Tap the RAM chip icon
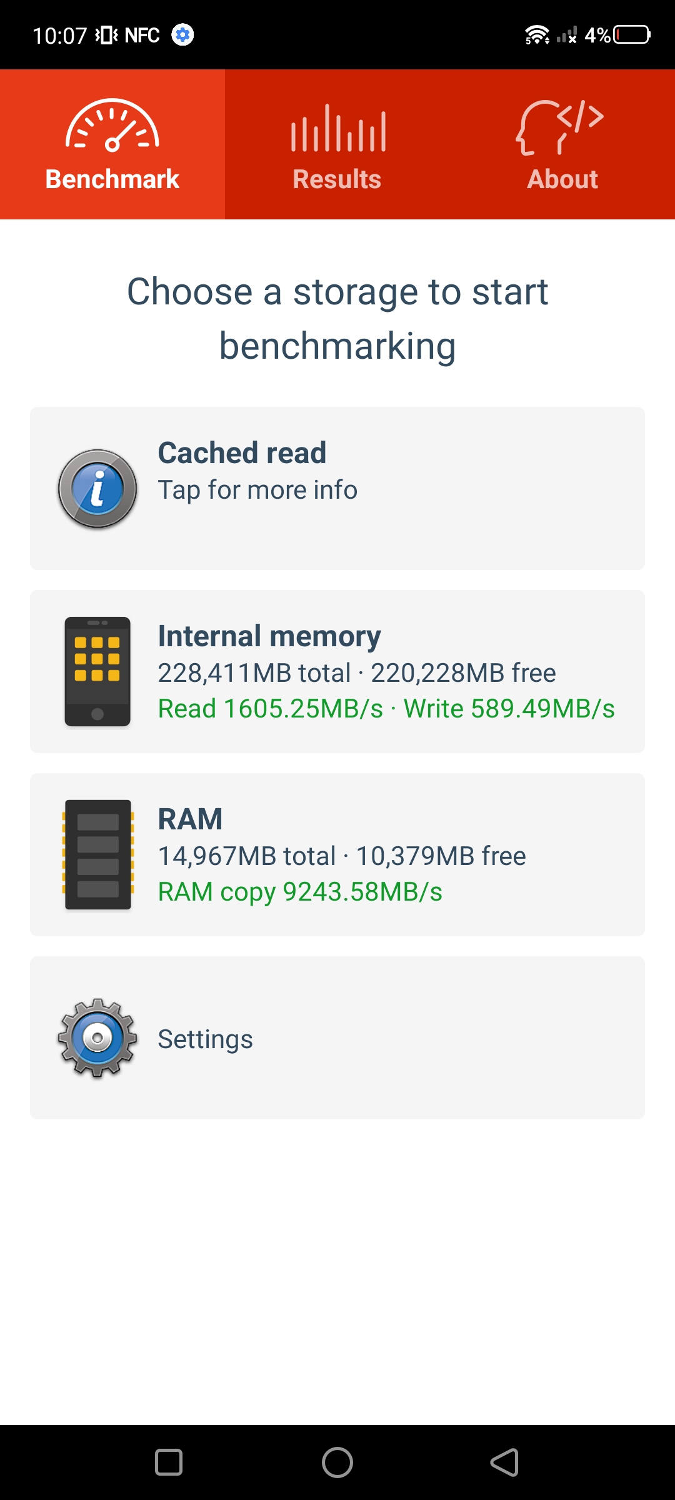The image size is (675, 1500). click(97, 854)
